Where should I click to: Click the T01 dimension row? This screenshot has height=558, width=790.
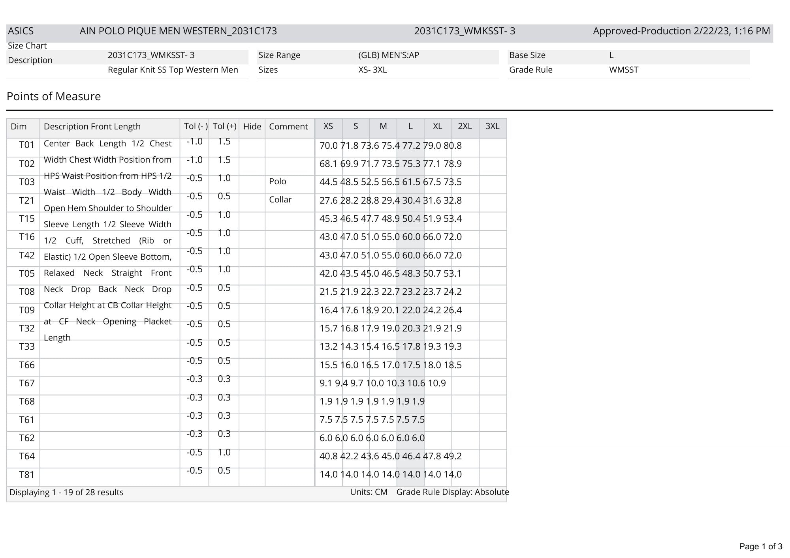[x=27, y=145]
